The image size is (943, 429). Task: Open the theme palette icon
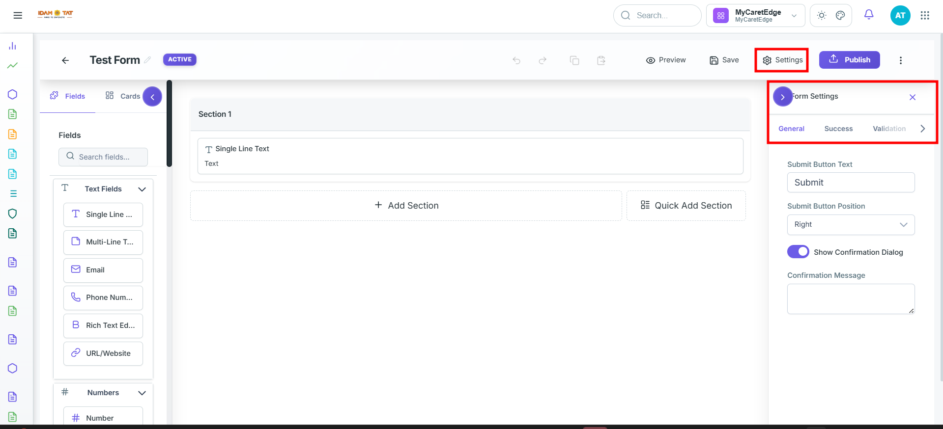(x=840, y=15)
